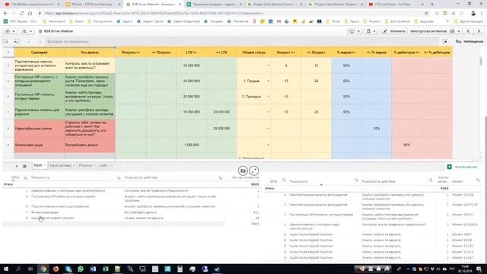Open the list view dropdown in toolbar
This screenshot has height=274, width=487.
[x=27, y=31]
